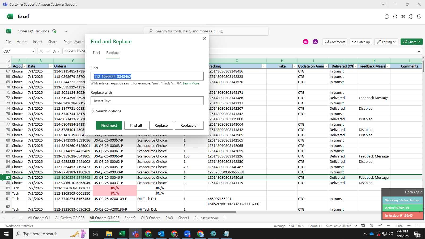Click the Windows Start button
Viewport: 425px width, 239px height.
click(x=6, y=234)
